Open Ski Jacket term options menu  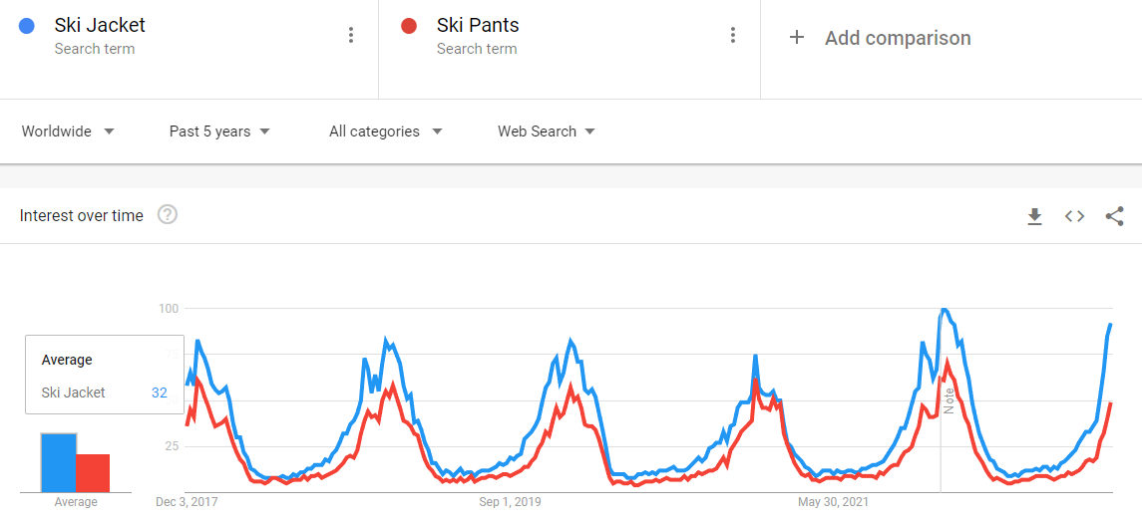pyautogui.click(x=350, y=36)
